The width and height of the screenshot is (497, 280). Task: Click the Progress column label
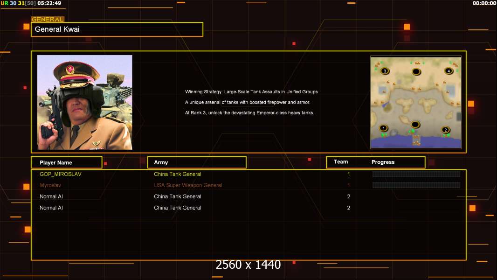click(x=383, y=162)
